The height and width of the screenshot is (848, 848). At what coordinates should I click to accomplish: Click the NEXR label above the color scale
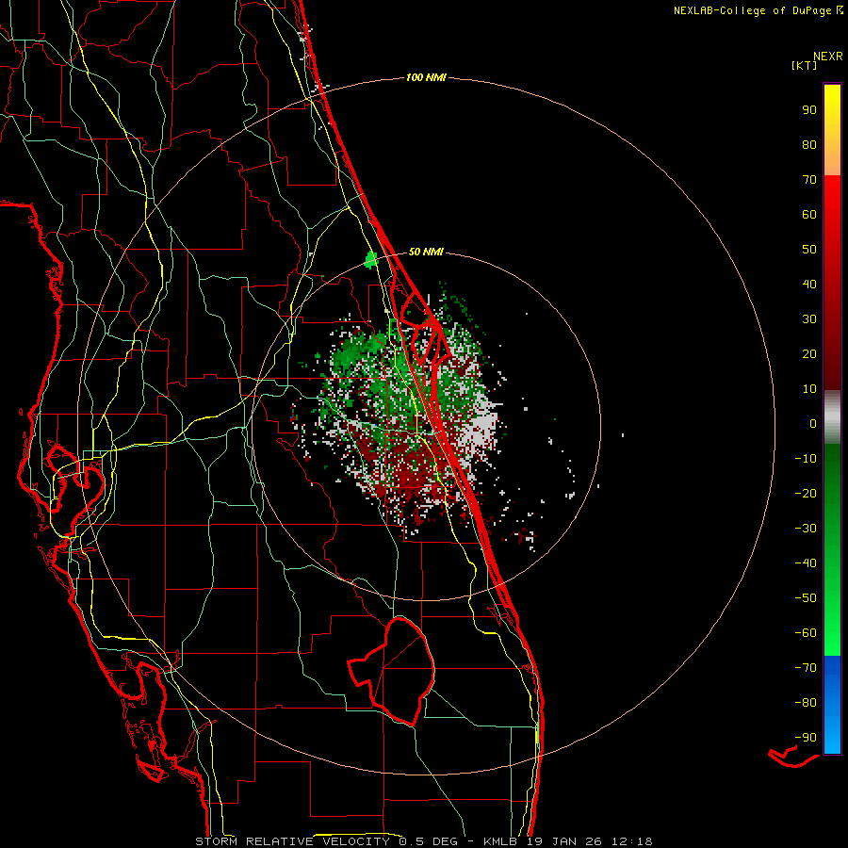tap(828, 57)
